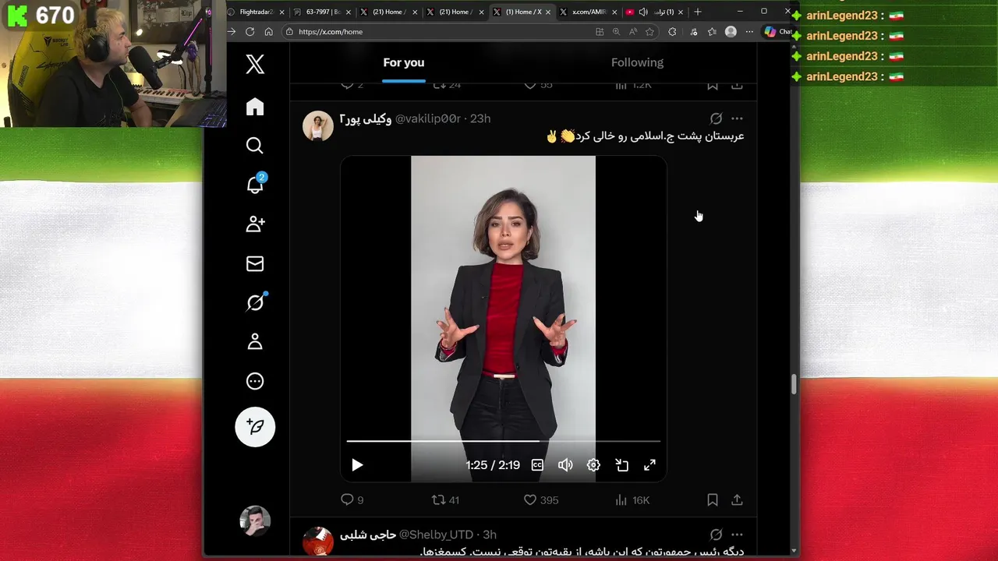Image resolution: width=998 pixels, height=561 pixels.
Task: Switch to the Following tab
Action: coord(637,62)
